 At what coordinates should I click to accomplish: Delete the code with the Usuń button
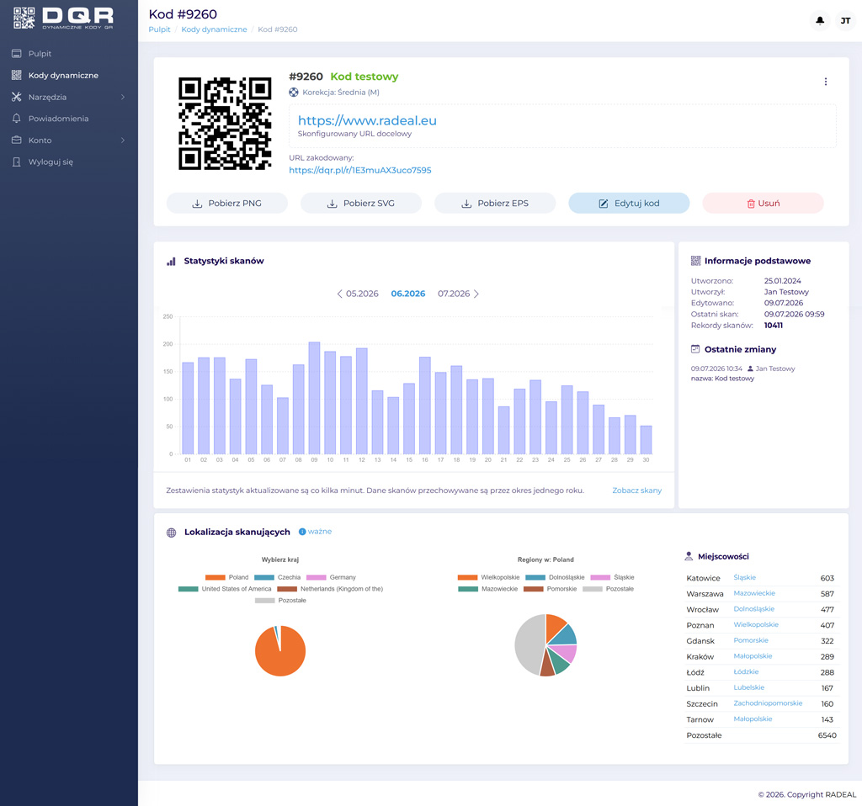click(x=763, y=204)
